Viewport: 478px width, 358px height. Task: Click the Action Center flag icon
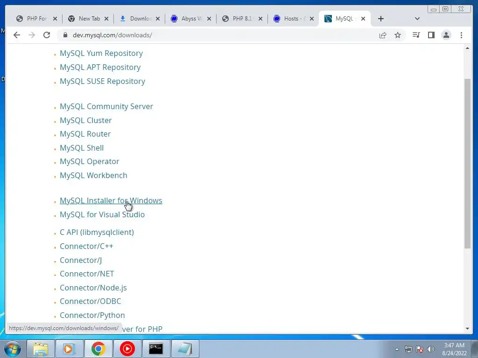click(x=420, y=349)
